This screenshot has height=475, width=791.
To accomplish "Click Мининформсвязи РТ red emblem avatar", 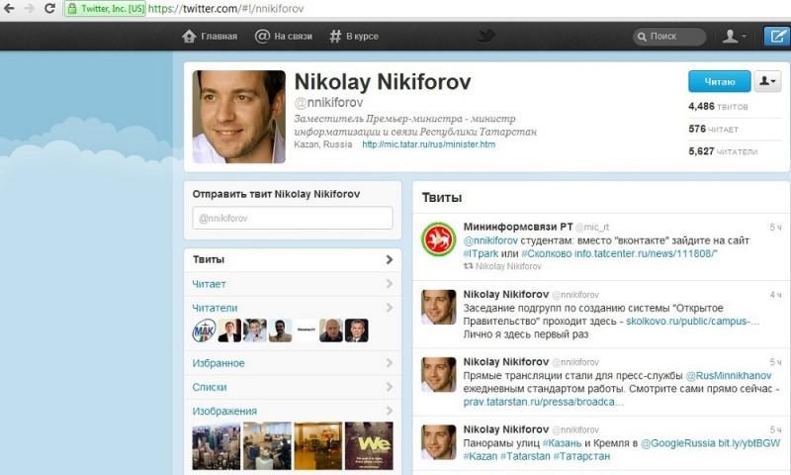I will tap(439, 239).
